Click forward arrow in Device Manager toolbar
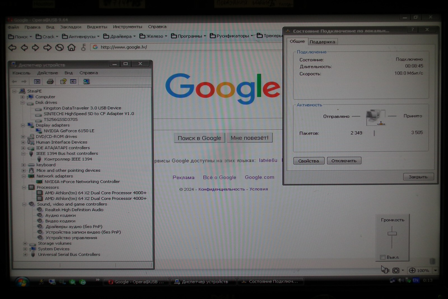448x299 pixels. 24,82
